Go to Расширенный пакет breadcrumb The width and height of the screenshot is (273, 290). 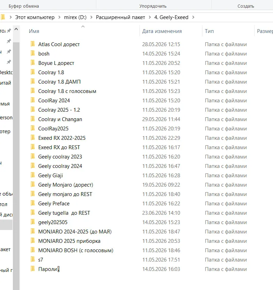tap(120, 17)
